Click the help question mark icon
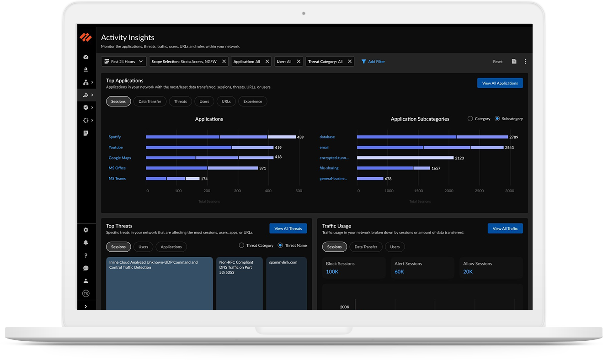The image size is (603, 360). tap(86, 256)
